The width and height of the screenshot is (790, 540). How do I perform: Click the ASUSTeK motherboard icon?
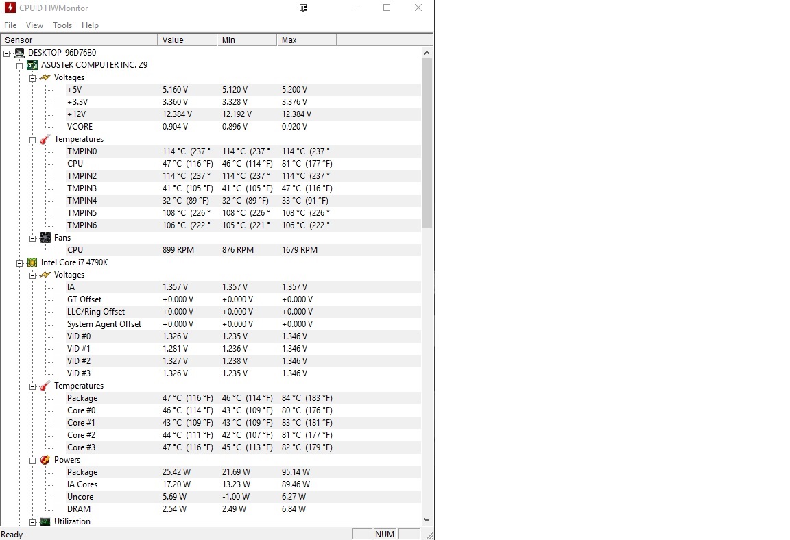pyautogui.click(x=32, y=65)
